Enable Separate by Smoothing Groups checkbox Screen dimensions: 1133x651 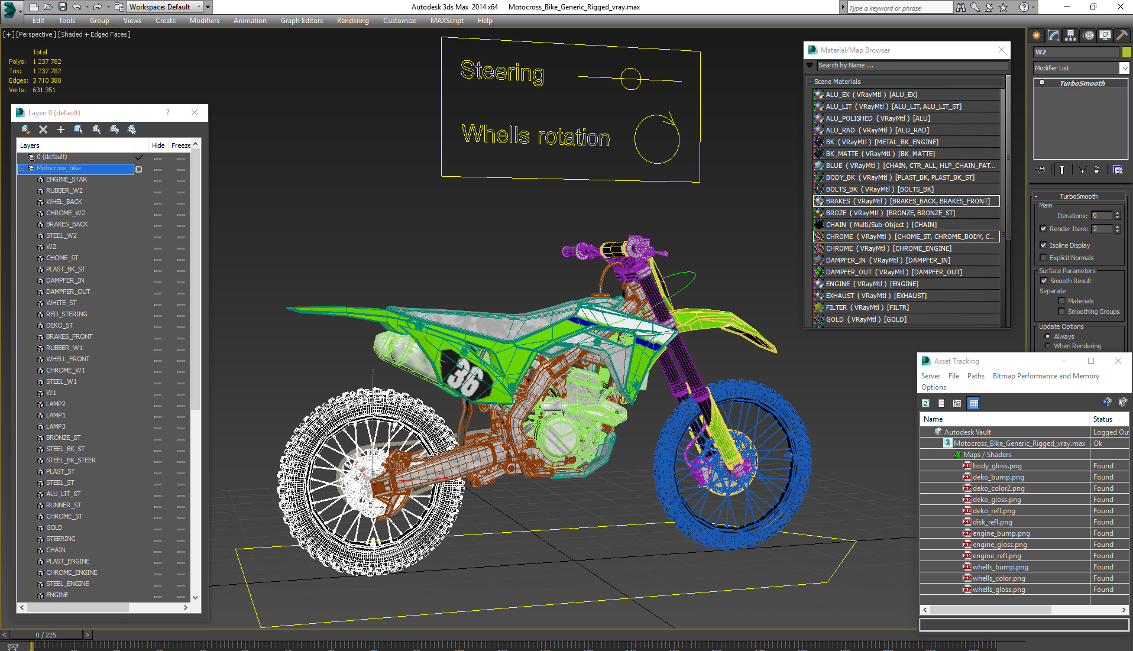(1062, 312)
